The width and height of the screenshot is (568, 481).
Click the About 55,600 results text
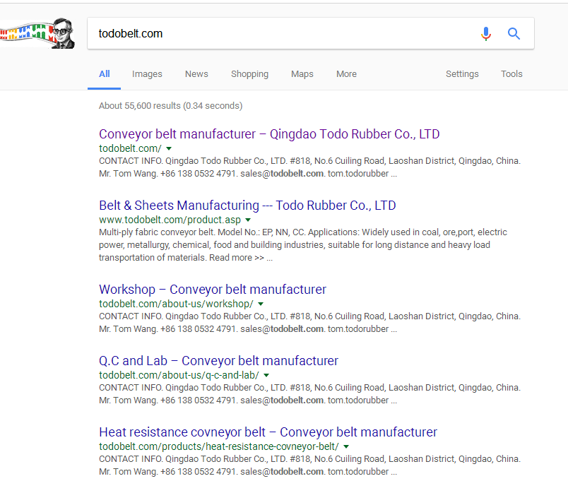(x=171, y=106)
